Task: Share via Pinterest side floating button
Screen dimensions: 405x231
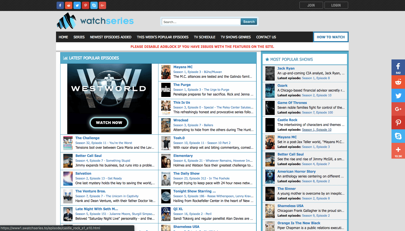Action: 398,123
